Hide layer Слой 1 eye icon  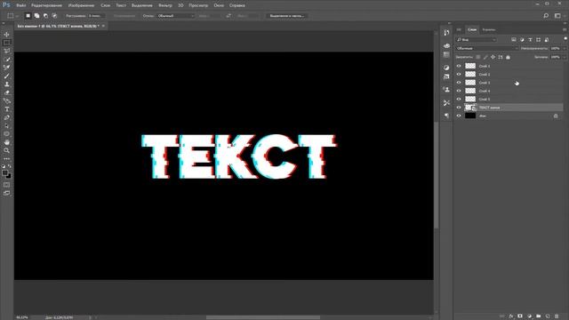(459, 66)
